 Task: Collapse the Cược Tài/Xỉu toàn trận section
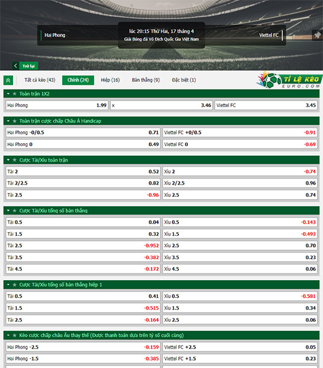click(x=8, y=160)
